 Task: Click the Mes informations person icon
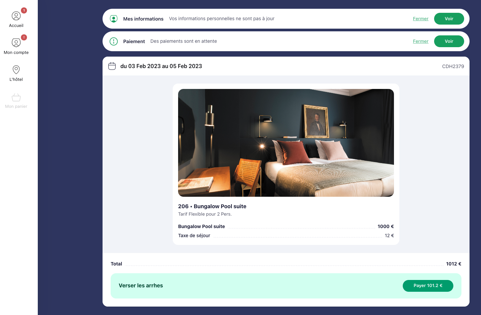point(114,19)
